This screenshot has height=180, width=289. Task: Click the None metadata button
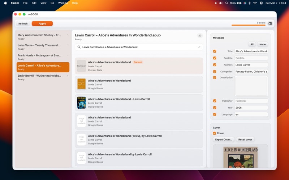[x=263, y=44]
